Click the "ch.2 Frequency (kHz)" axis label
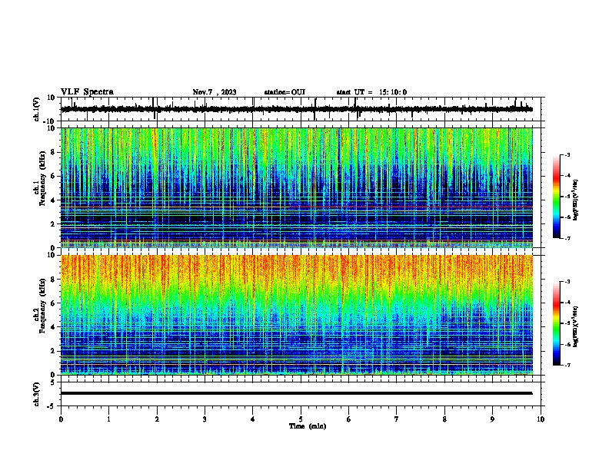Viewport: 609px width, 470px height. (x=40, y=306)
